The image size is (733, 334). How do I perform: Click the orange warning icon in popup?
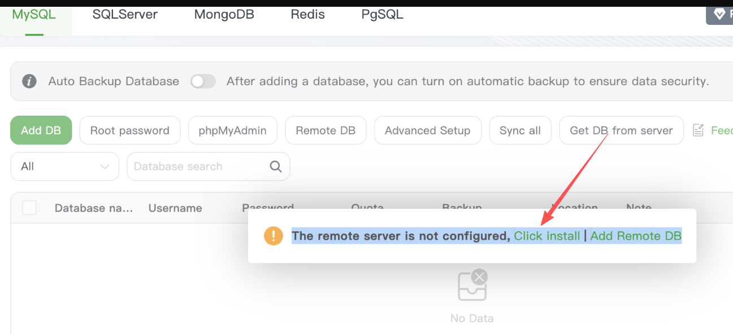(x=274, y=236)
